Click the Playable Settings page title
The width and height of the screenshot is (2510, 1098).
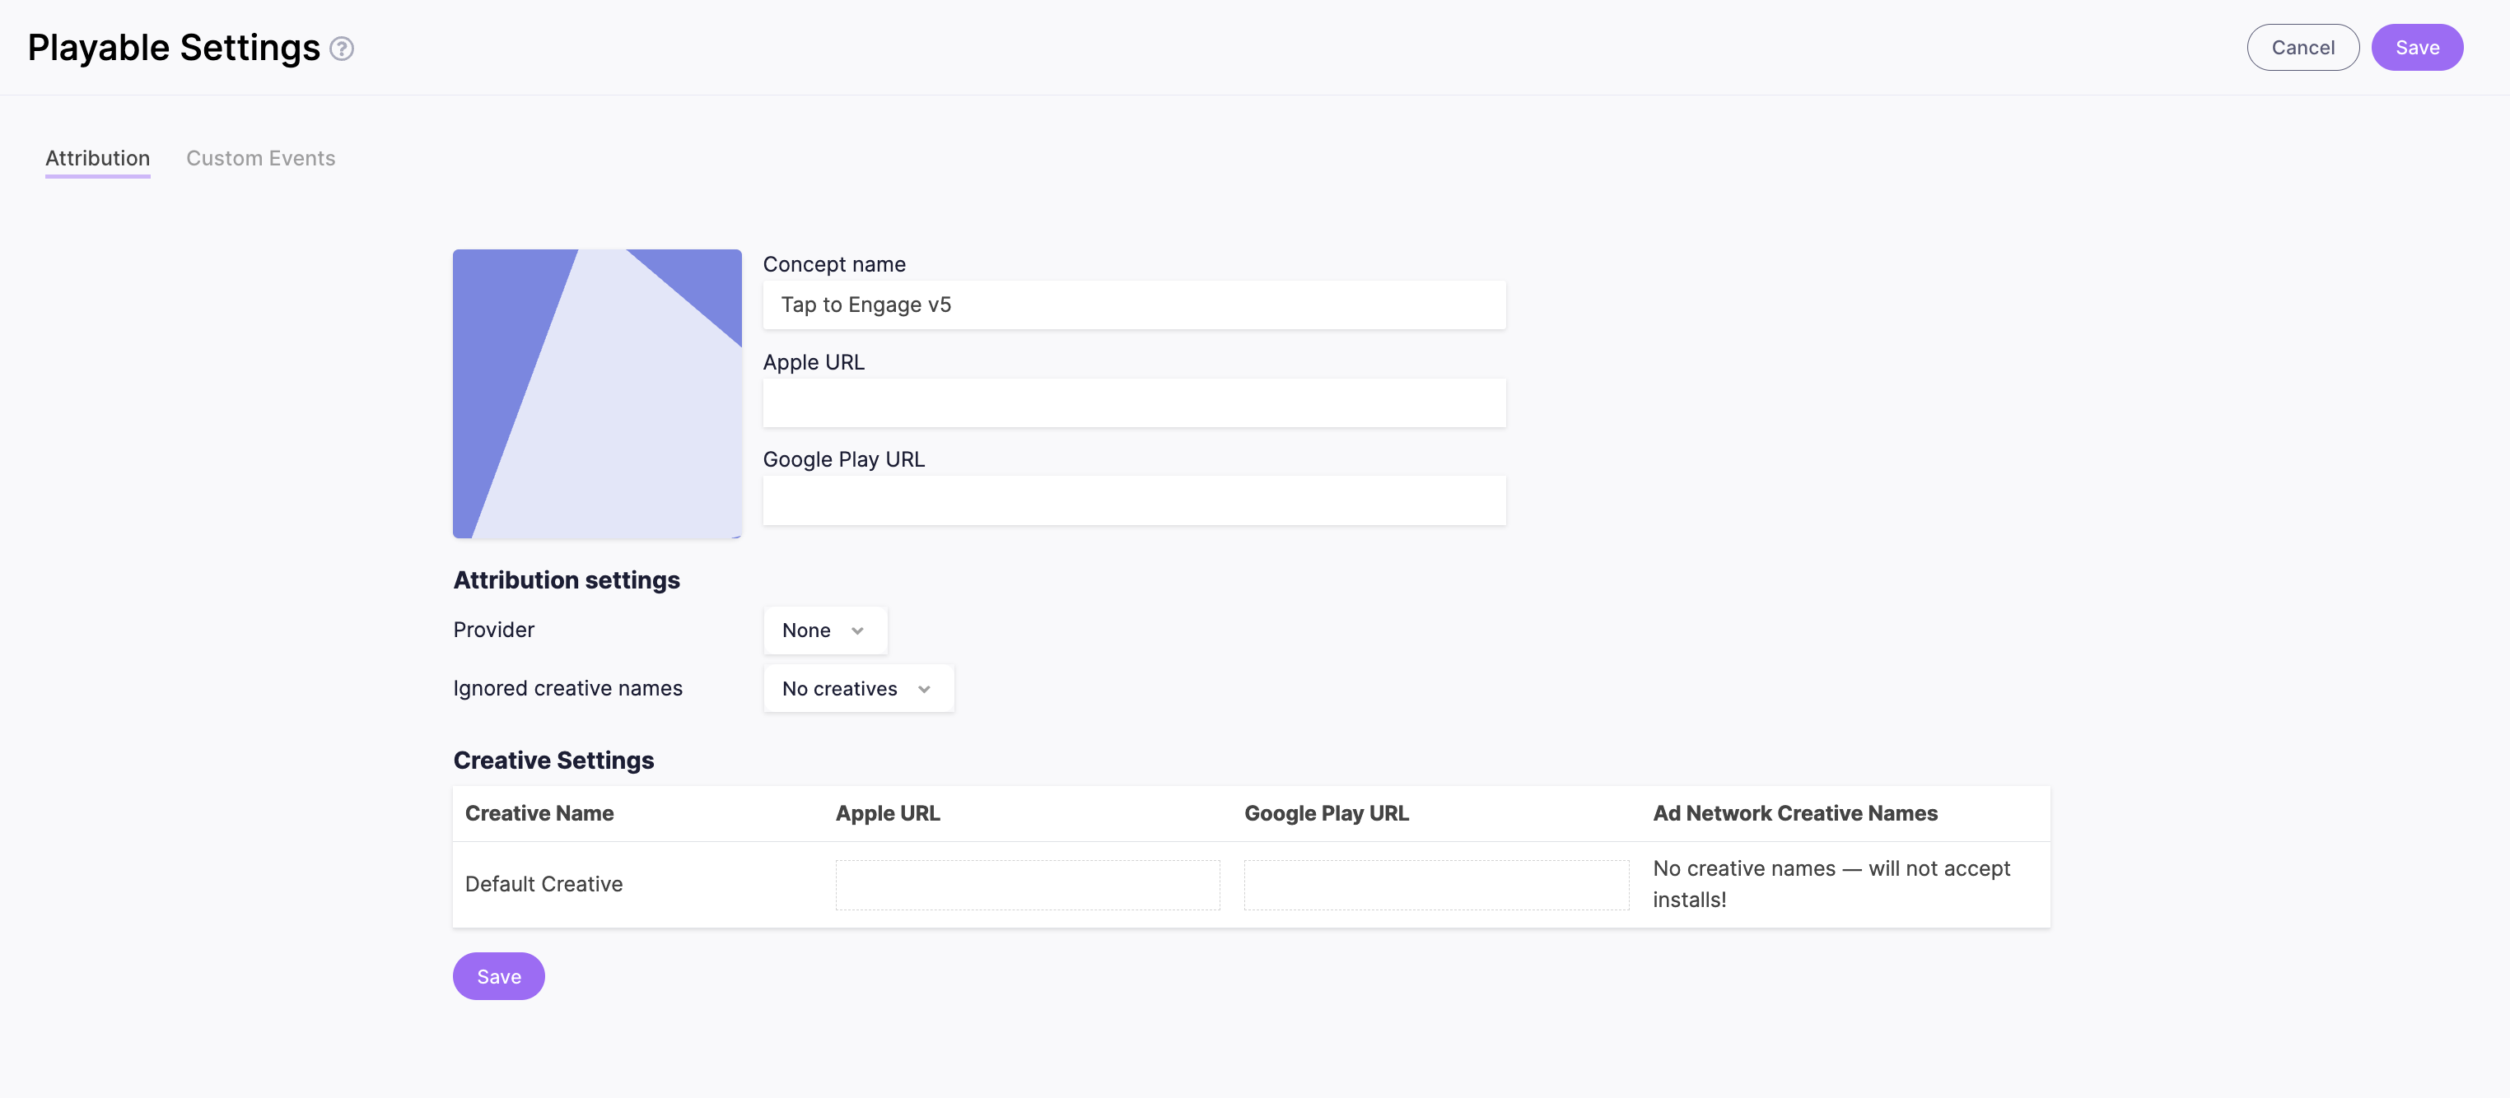174,47
